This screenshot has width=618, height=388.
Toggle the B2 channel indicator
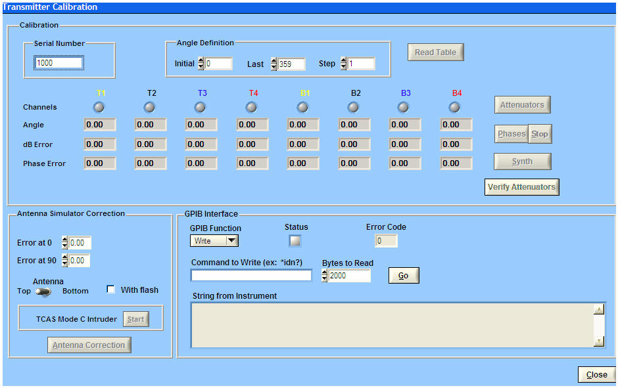point(353,107)
